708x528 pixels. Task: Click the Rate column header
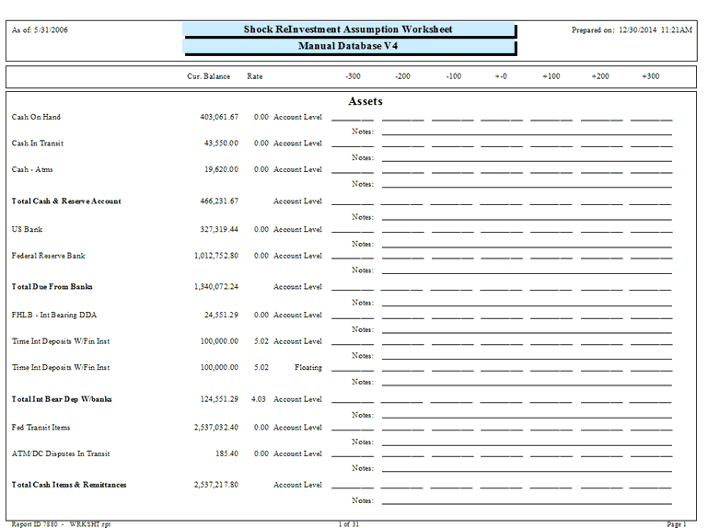255,76
